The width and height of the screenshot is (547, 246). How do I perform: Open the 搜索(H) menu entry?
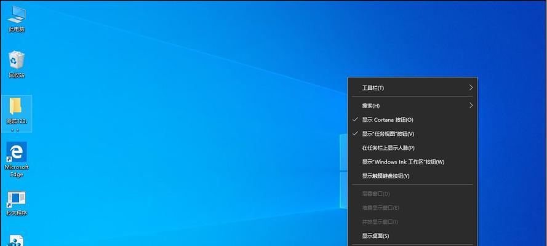412,106
